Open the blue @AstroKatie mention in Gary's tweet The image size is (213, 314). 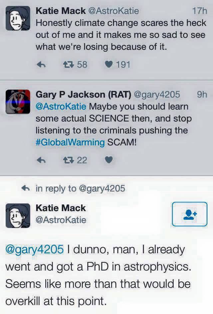[x=61, y=107]
